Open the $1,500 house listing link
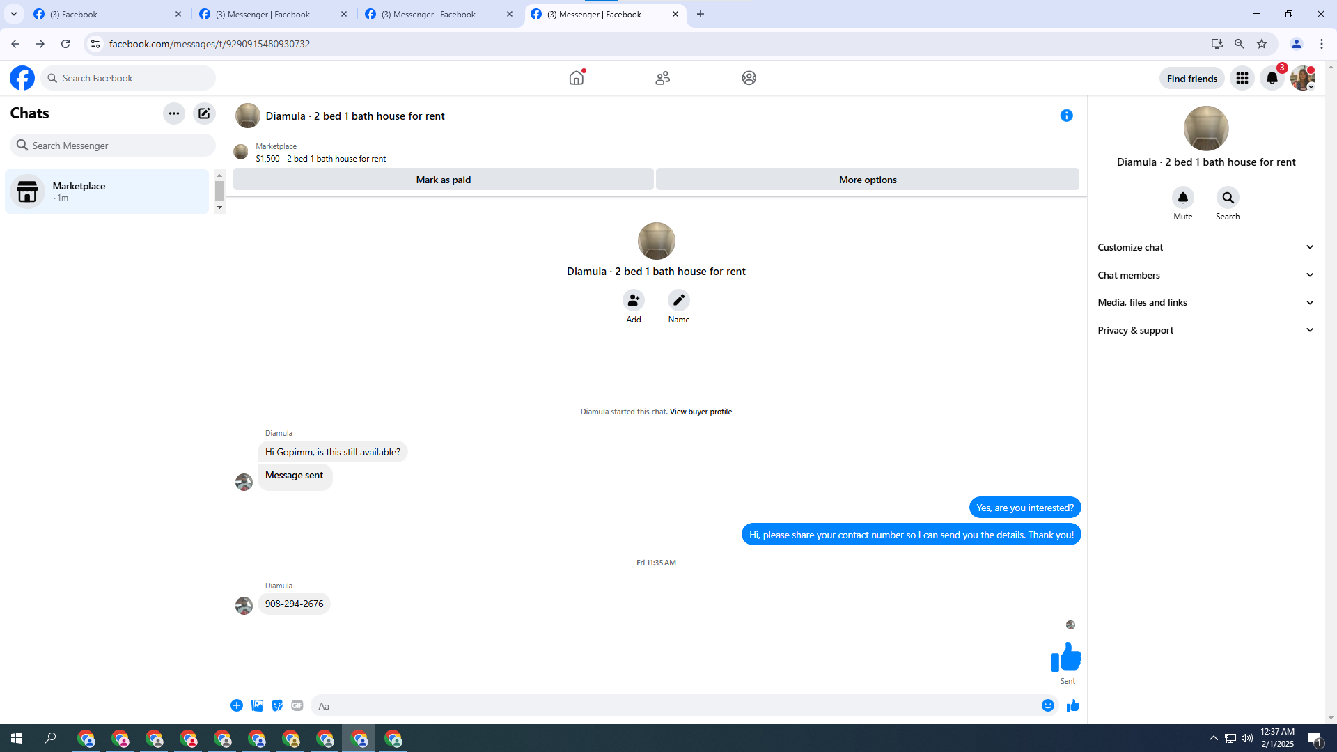Screen dimensions: 1337x752 coord(320,159)
